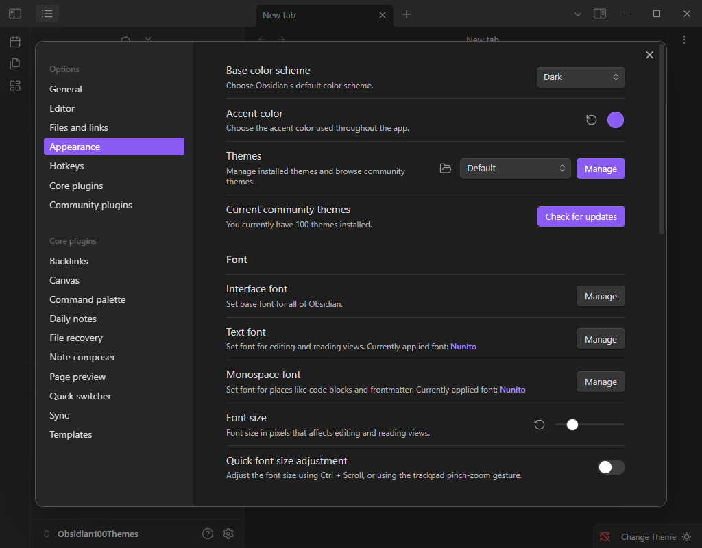702x548 pixels.
Task: Click the Font size slider handle
Action: 572,424
